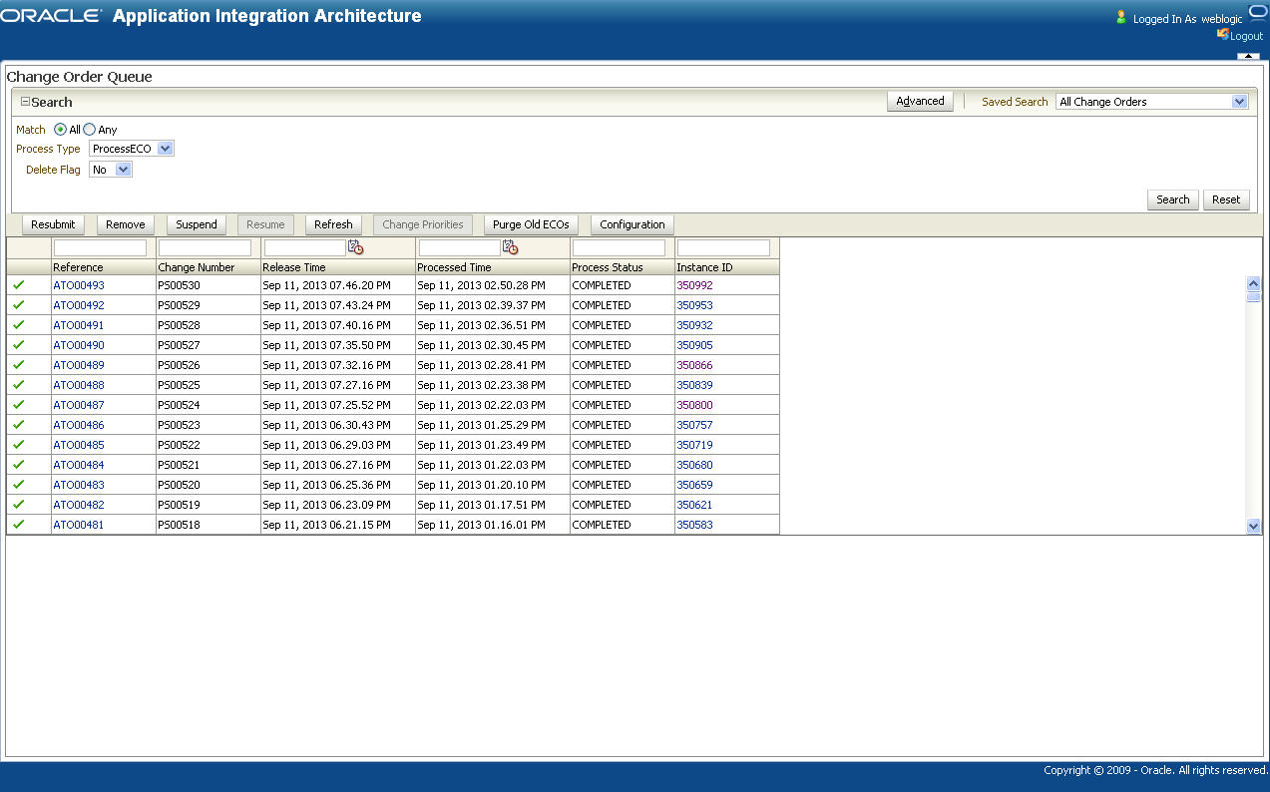Open the Release Time date picker
Image resolution: width=1270 pixels, height=792 pixels.
click(x=356, y=247)
